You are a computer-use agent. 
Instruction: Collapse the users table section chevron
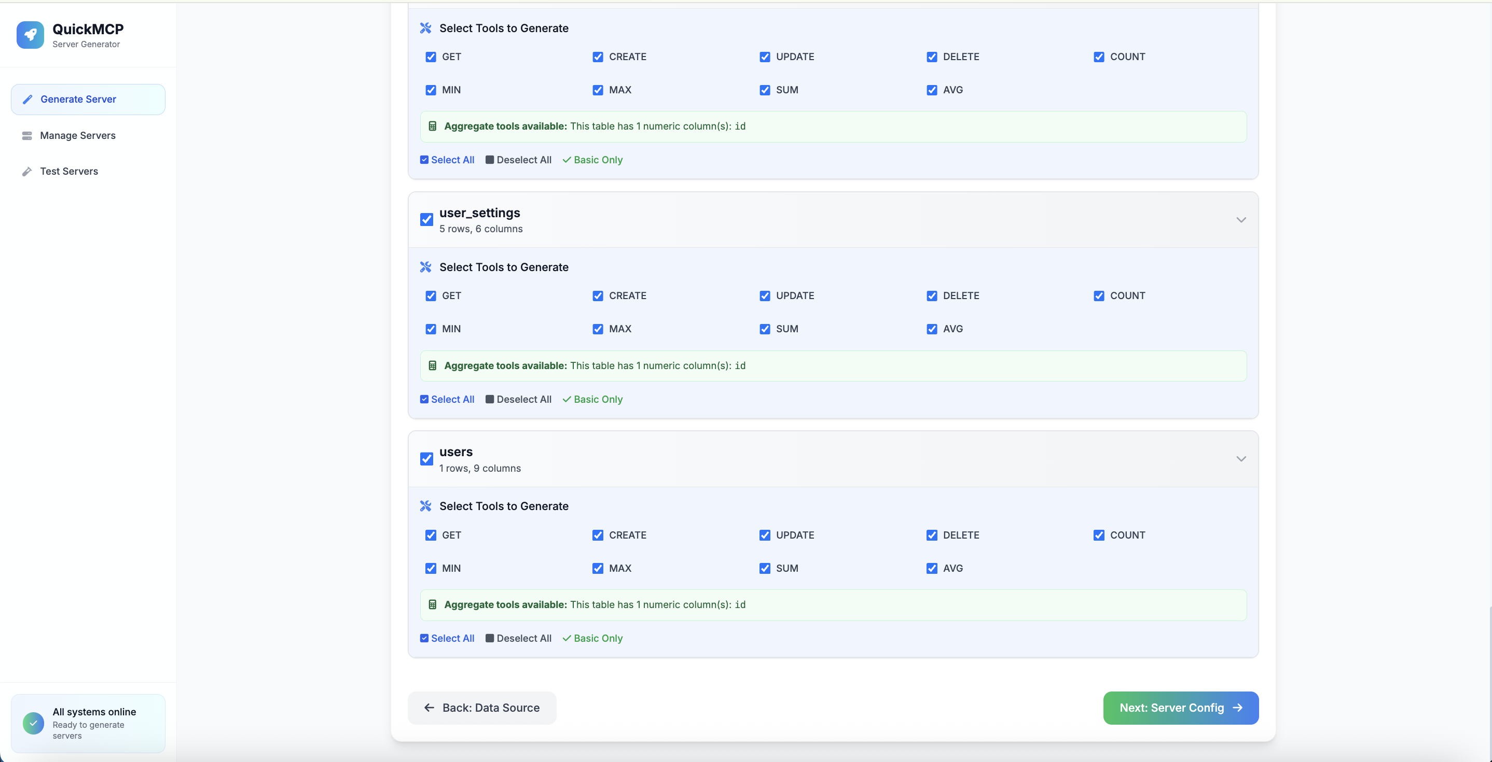1240,459
